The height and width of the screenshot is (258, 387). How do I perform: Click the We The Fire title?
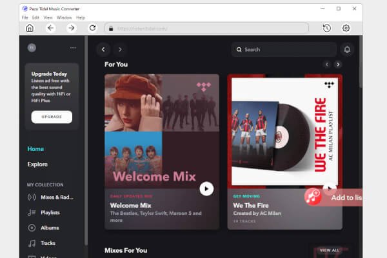251,205
